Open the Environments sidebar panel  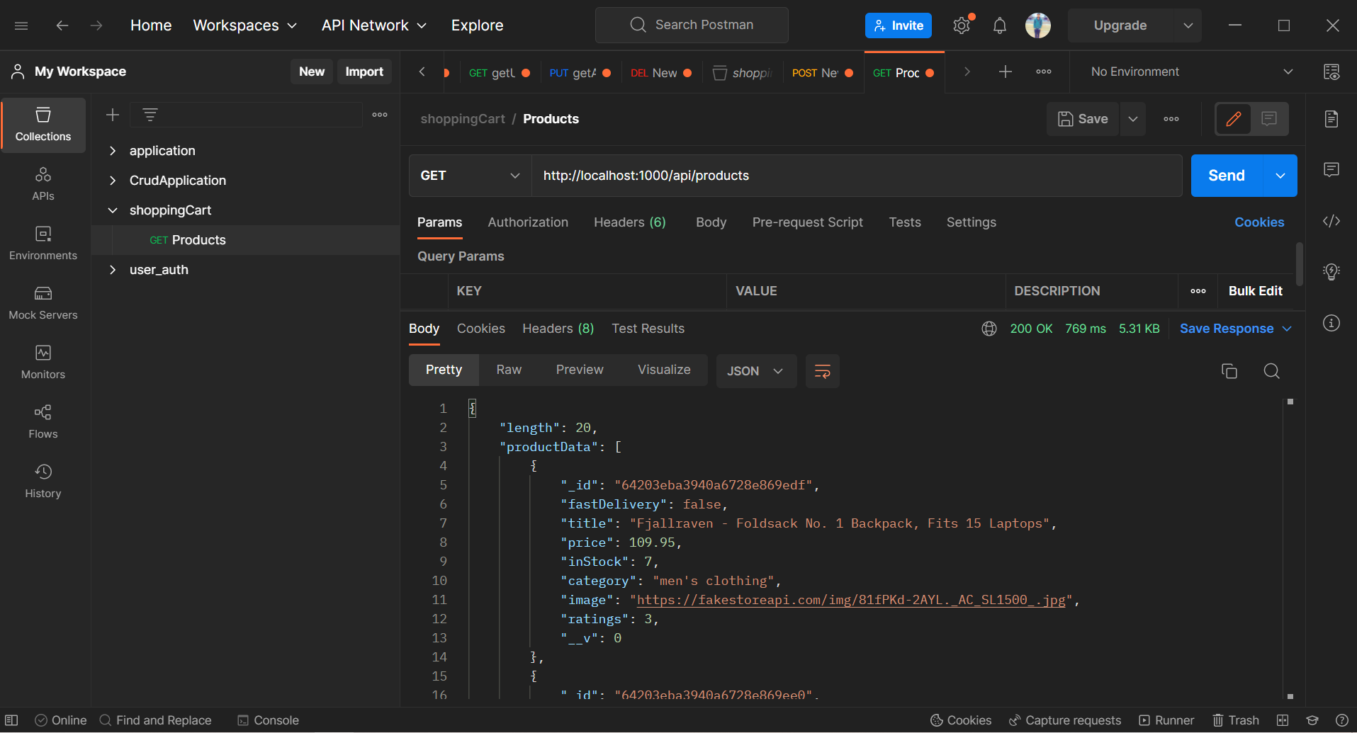click(x=43, y=243)
